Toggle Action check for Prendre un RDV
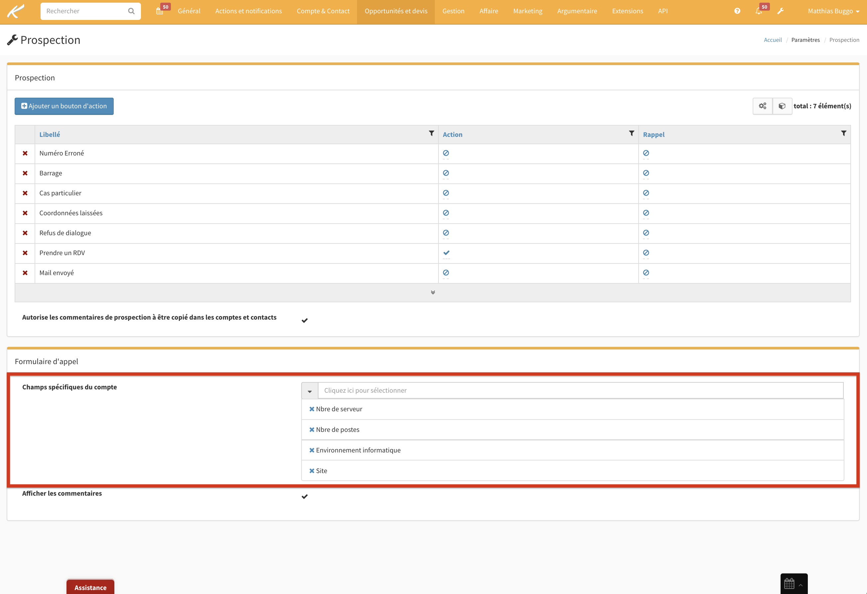 pos(446,253)
